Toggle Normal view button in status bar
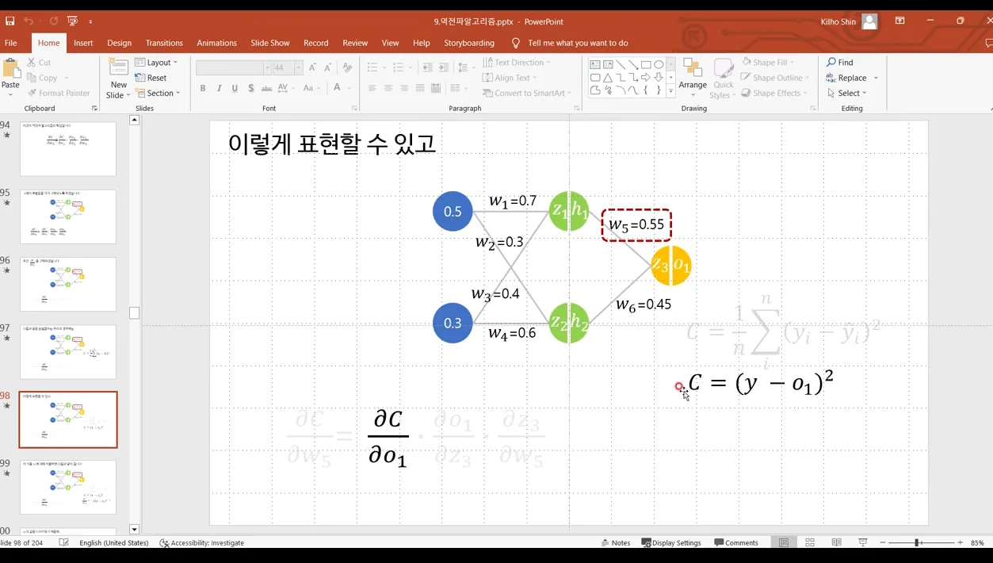This screenshot has width=993, height=563. pyautogui.click(x=784, y=542)
